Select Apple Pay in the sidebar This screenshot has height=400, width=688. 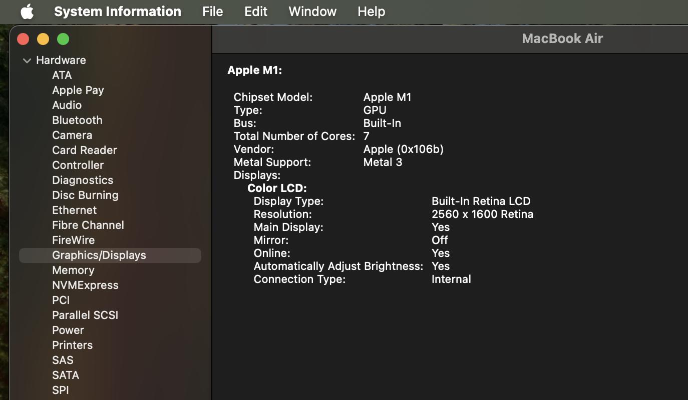click(78, 90)
